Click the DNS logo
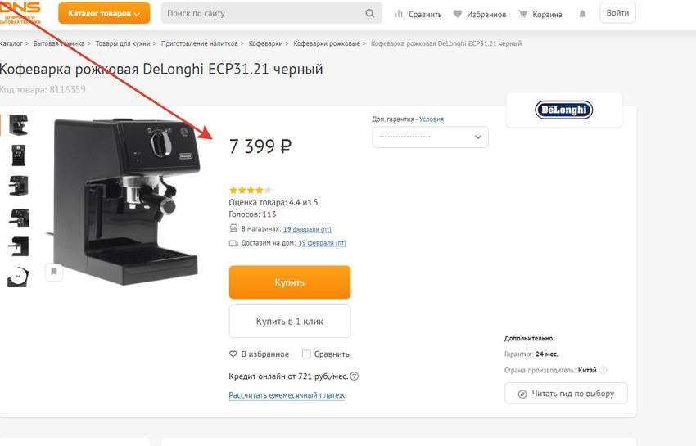Viewport: 696px width, 446px height. [x=20, y=12]
